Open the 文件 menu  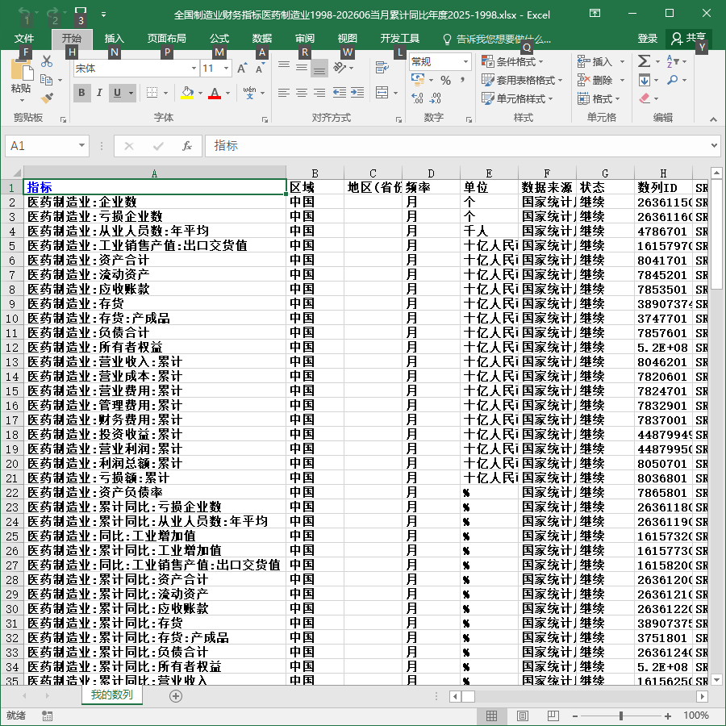tap(24, 39)
